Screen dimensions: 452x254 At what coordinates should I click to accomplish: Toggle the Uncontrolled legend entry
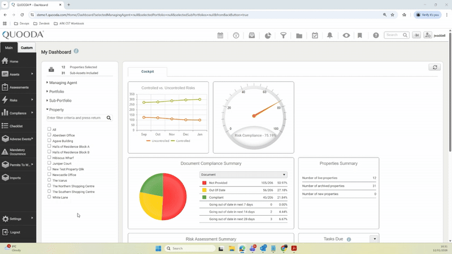[x=158, y=141]
